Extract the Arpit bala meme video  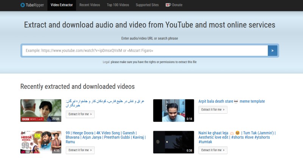coord(213,109)
